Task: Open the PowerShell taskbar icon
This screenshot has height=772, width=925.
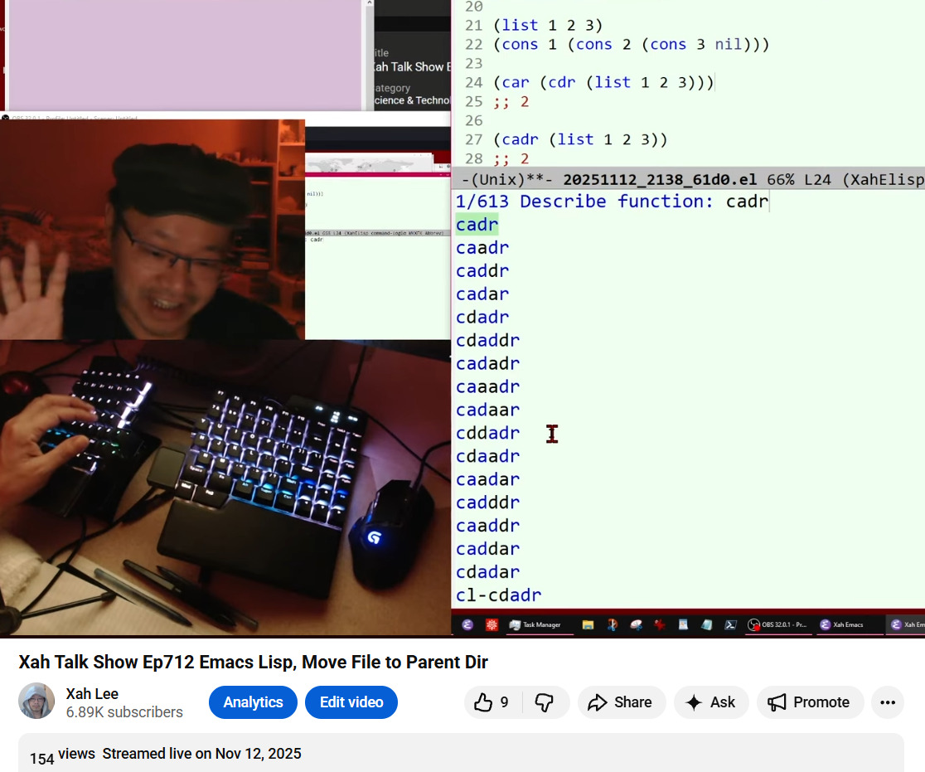Action: click(x=731, y=624)
